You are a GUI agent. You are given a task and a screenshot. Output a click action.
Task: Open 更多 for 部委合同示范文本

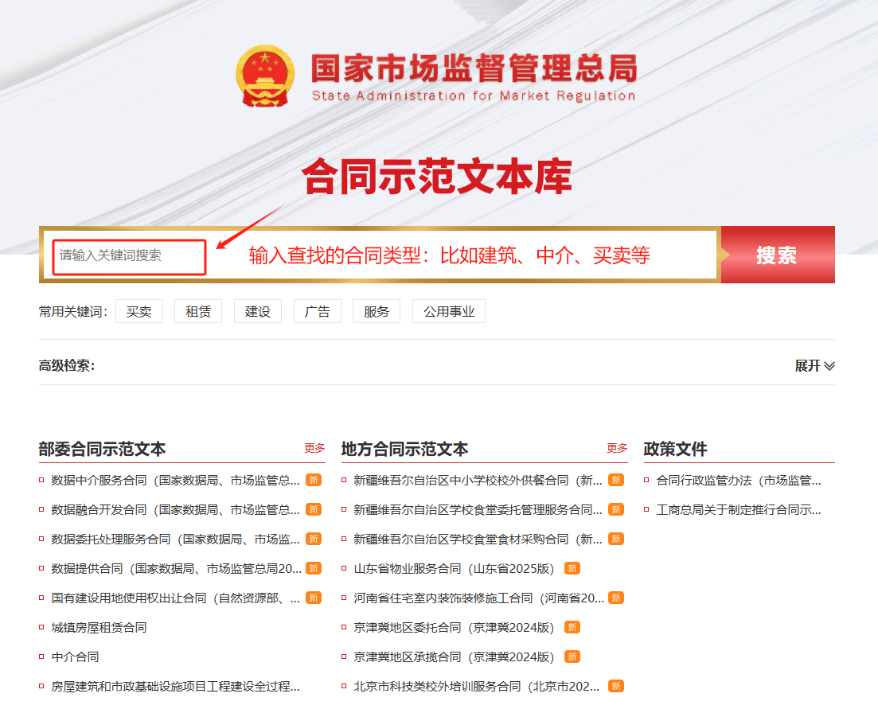click(x=314, y=448)
